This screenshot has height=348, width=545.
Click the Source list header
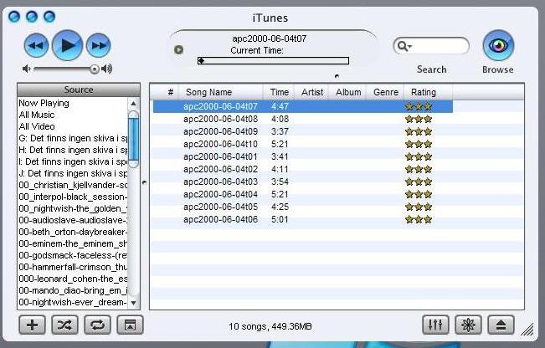[x=79, y=90]
